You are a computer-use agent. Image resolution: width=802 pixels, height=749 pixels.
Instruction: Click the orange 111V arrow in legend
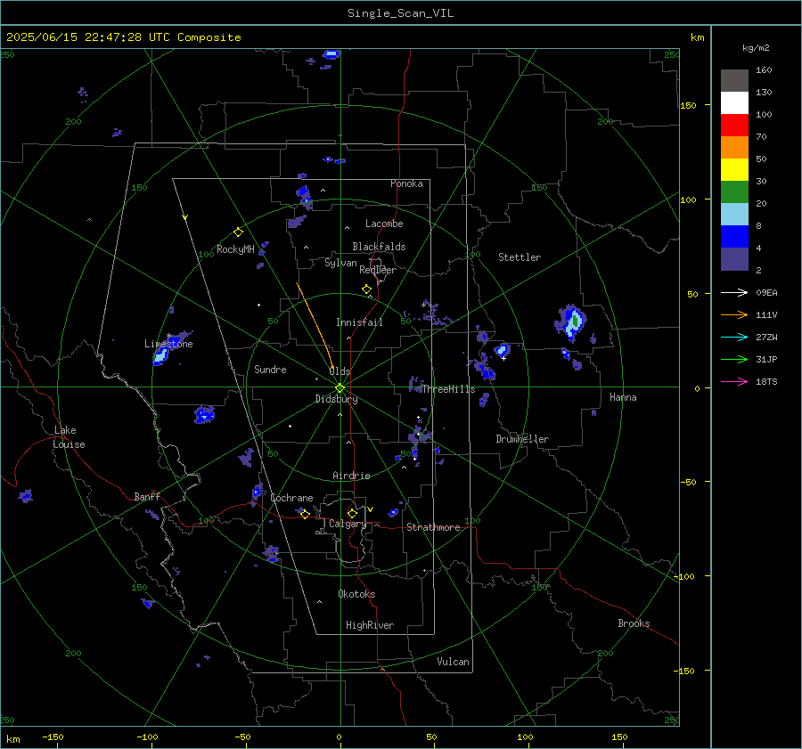tap(734, 315)
